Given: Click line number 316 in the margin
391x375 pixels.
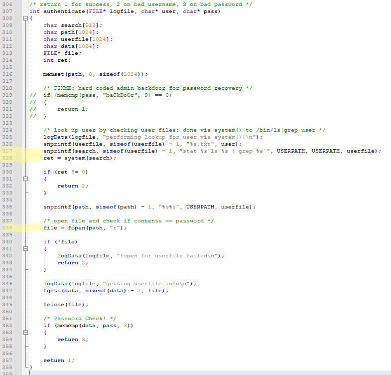Looking at the screenshot, I should pyautogui.click(x=7, y=74).
